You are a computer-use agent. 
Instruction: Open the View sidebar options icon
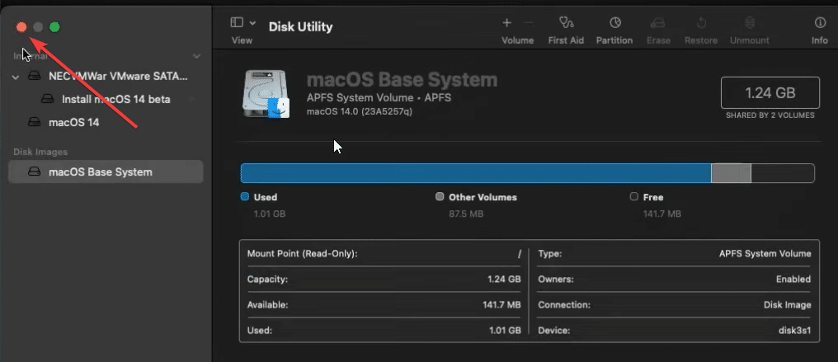point(237,22)
